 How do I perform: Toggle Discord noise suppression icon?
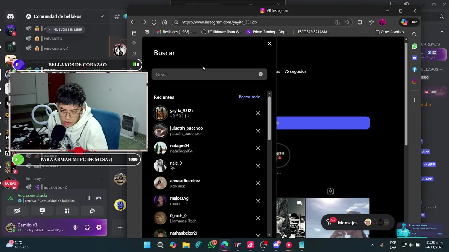88,198
